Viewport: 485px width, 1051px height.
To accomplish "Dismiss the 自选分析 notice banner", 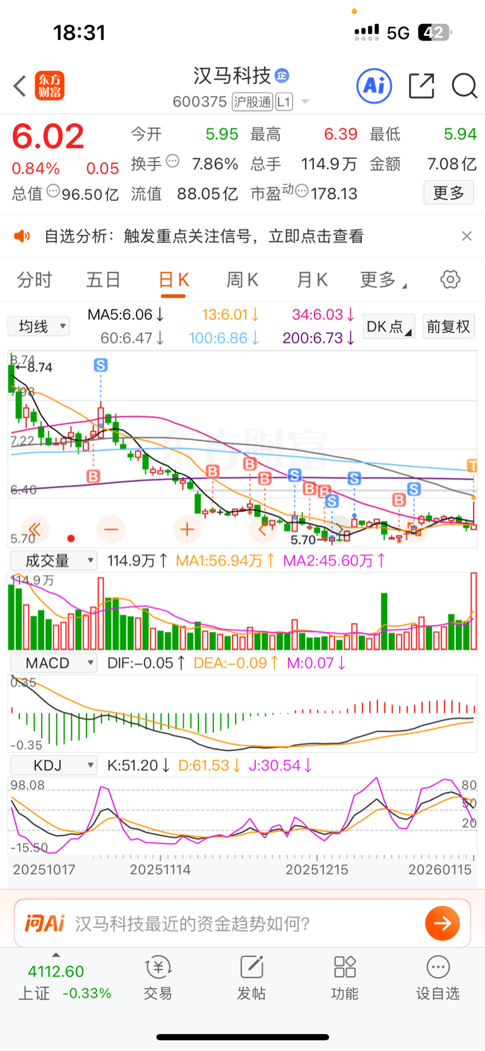I will click(467, 236).
